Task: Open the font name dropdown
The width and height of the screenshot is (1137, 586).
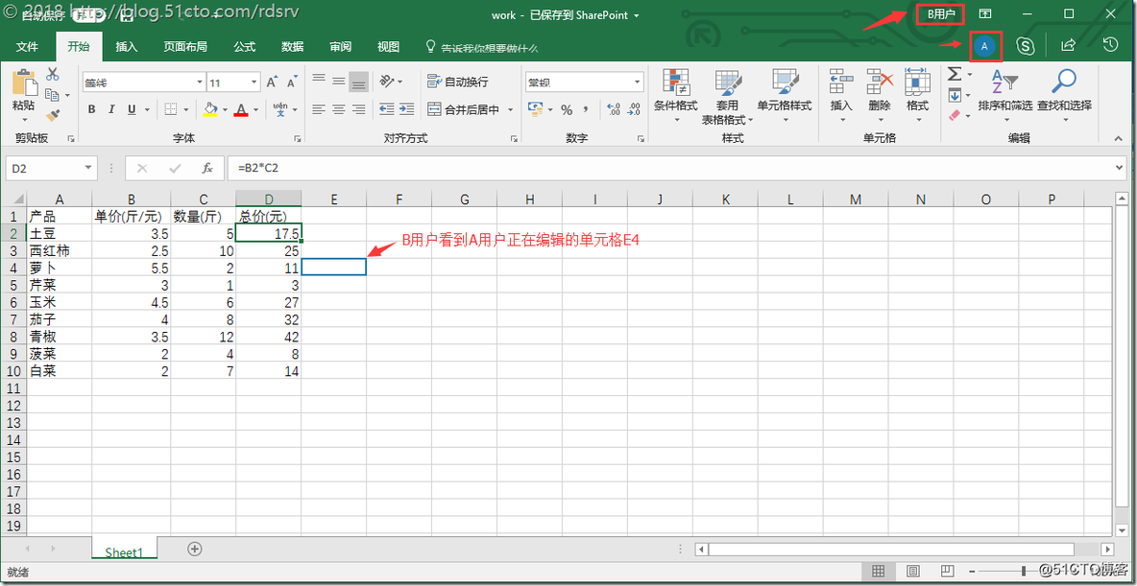Action: point(200,82)
